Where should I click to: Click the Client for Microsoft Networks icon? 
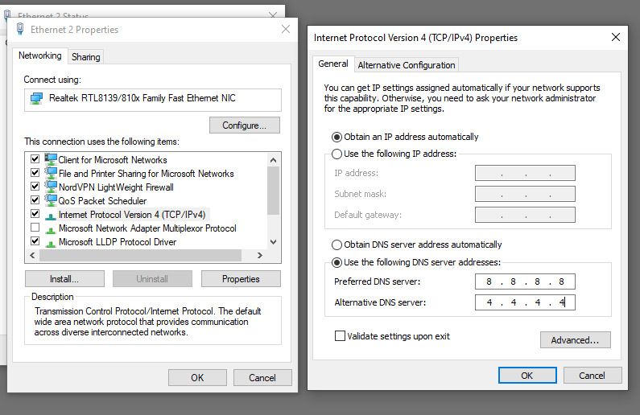click(51, 159)
